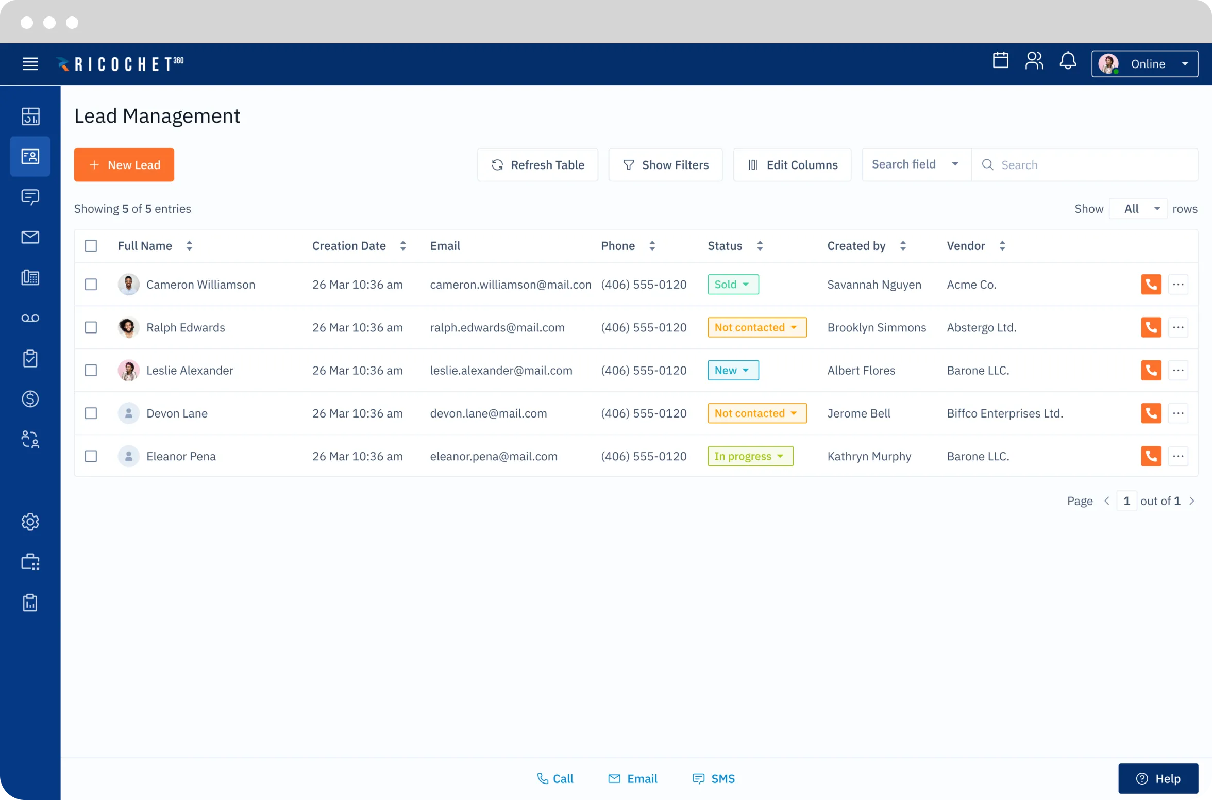Viewport: 1212px width, 800px height.
Task: Check the Ralph Edwards row checkbox
Action: 91,327
